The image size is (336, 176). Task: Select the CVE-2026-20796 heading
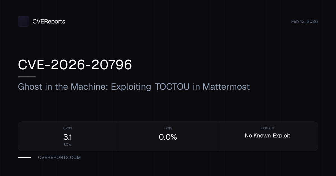[x=75, y=65]
